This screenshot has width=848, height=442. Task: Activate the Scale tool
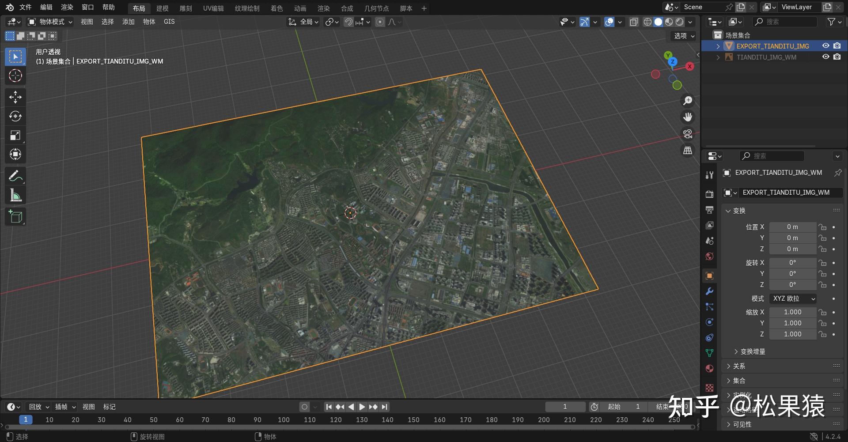15,135
